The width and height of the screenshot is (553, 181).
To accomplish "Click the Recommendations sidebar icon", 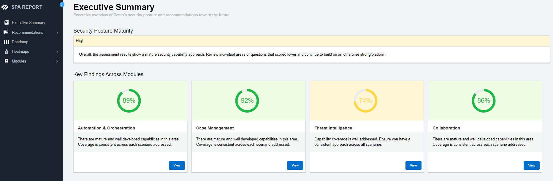I will 6,32.
